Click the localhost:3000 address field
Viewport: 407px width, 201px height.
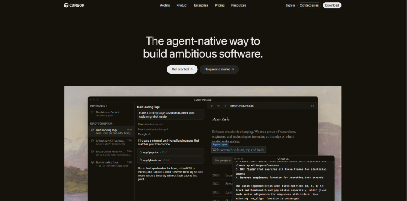pyautogui.click(x=242, y=106)
